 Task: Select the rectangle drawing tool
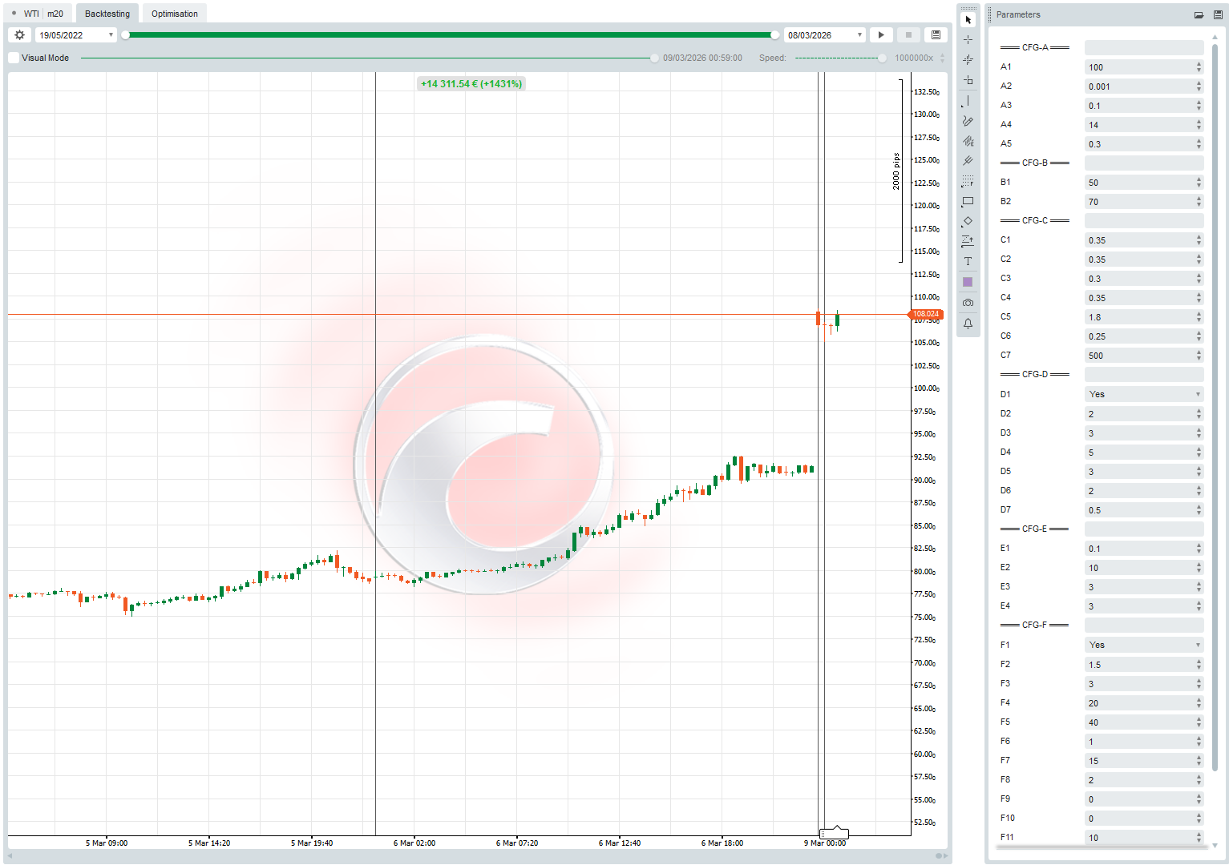(968, 201)
